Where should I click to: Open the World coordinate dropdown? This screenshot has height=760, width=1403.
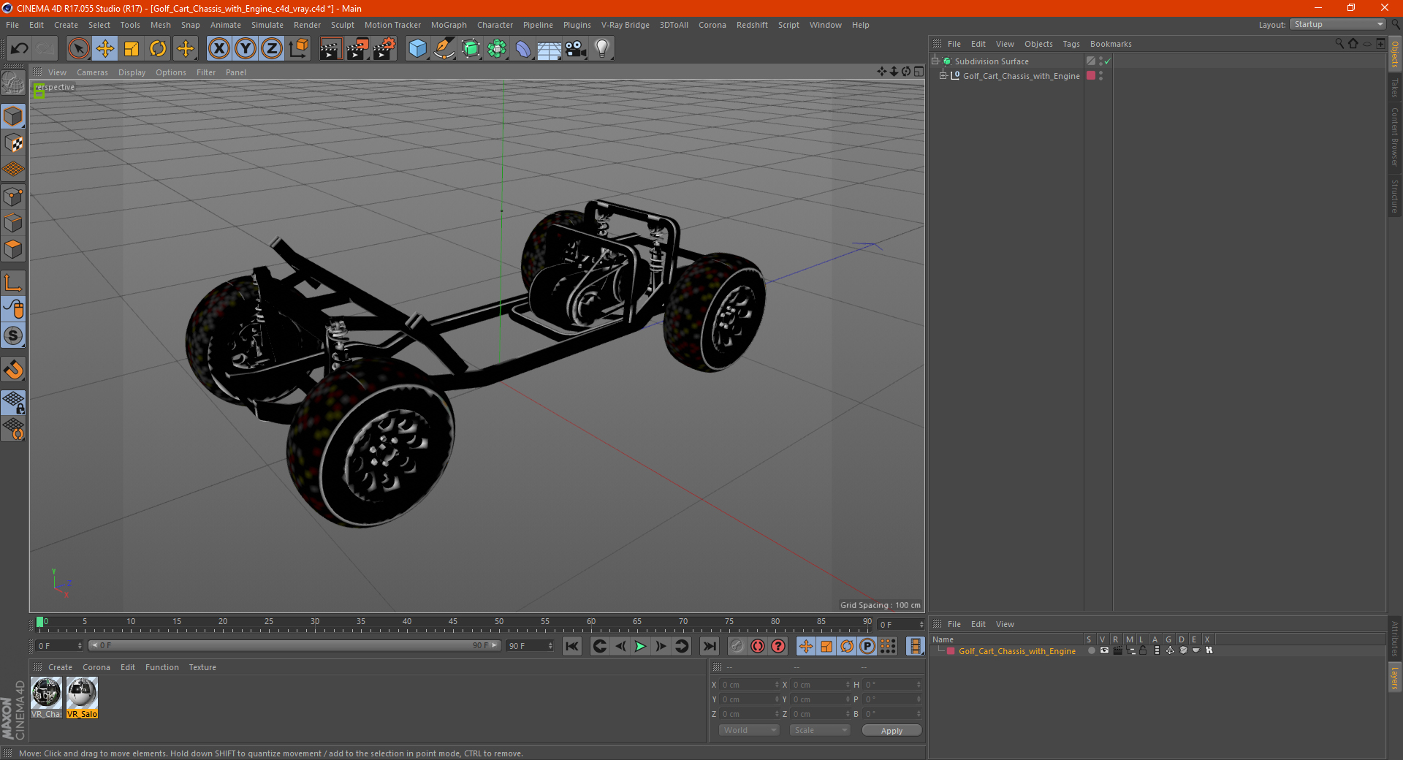749,730
